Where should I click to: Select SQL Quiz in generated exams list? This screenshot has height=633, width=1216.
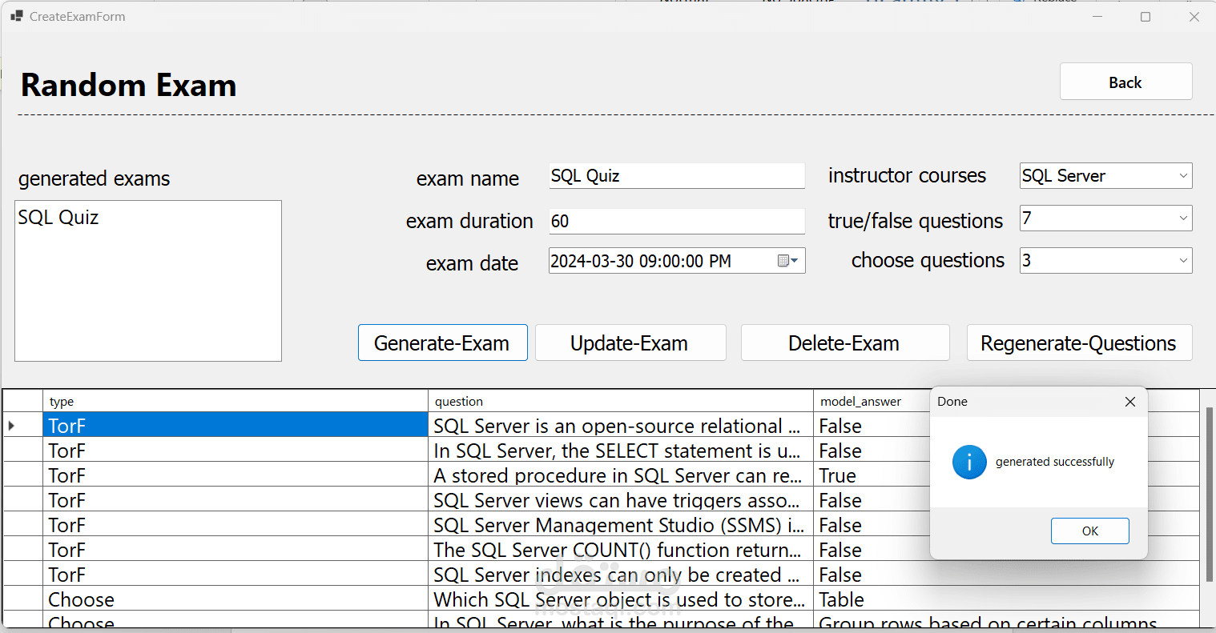[58, 218]
